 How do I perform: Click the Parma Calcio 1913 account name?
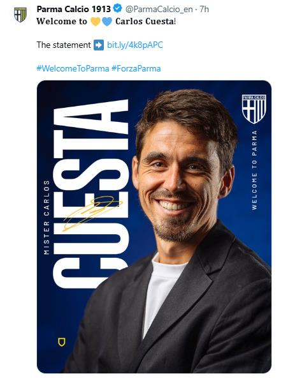tap(73, 9)
